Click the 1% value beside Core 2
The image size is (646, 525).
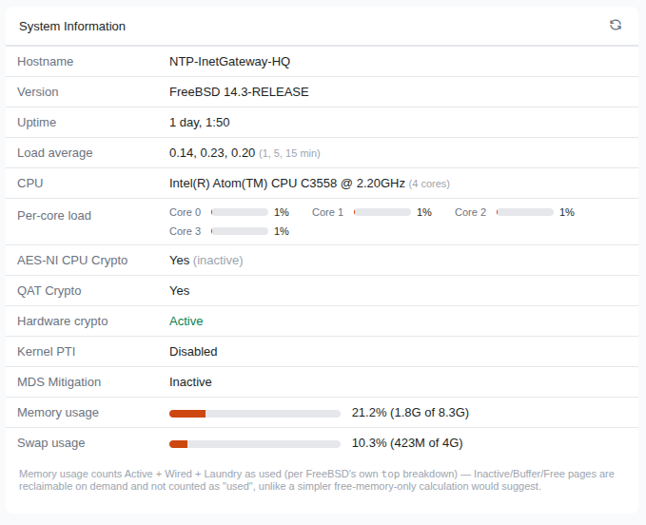coord(567,212)
